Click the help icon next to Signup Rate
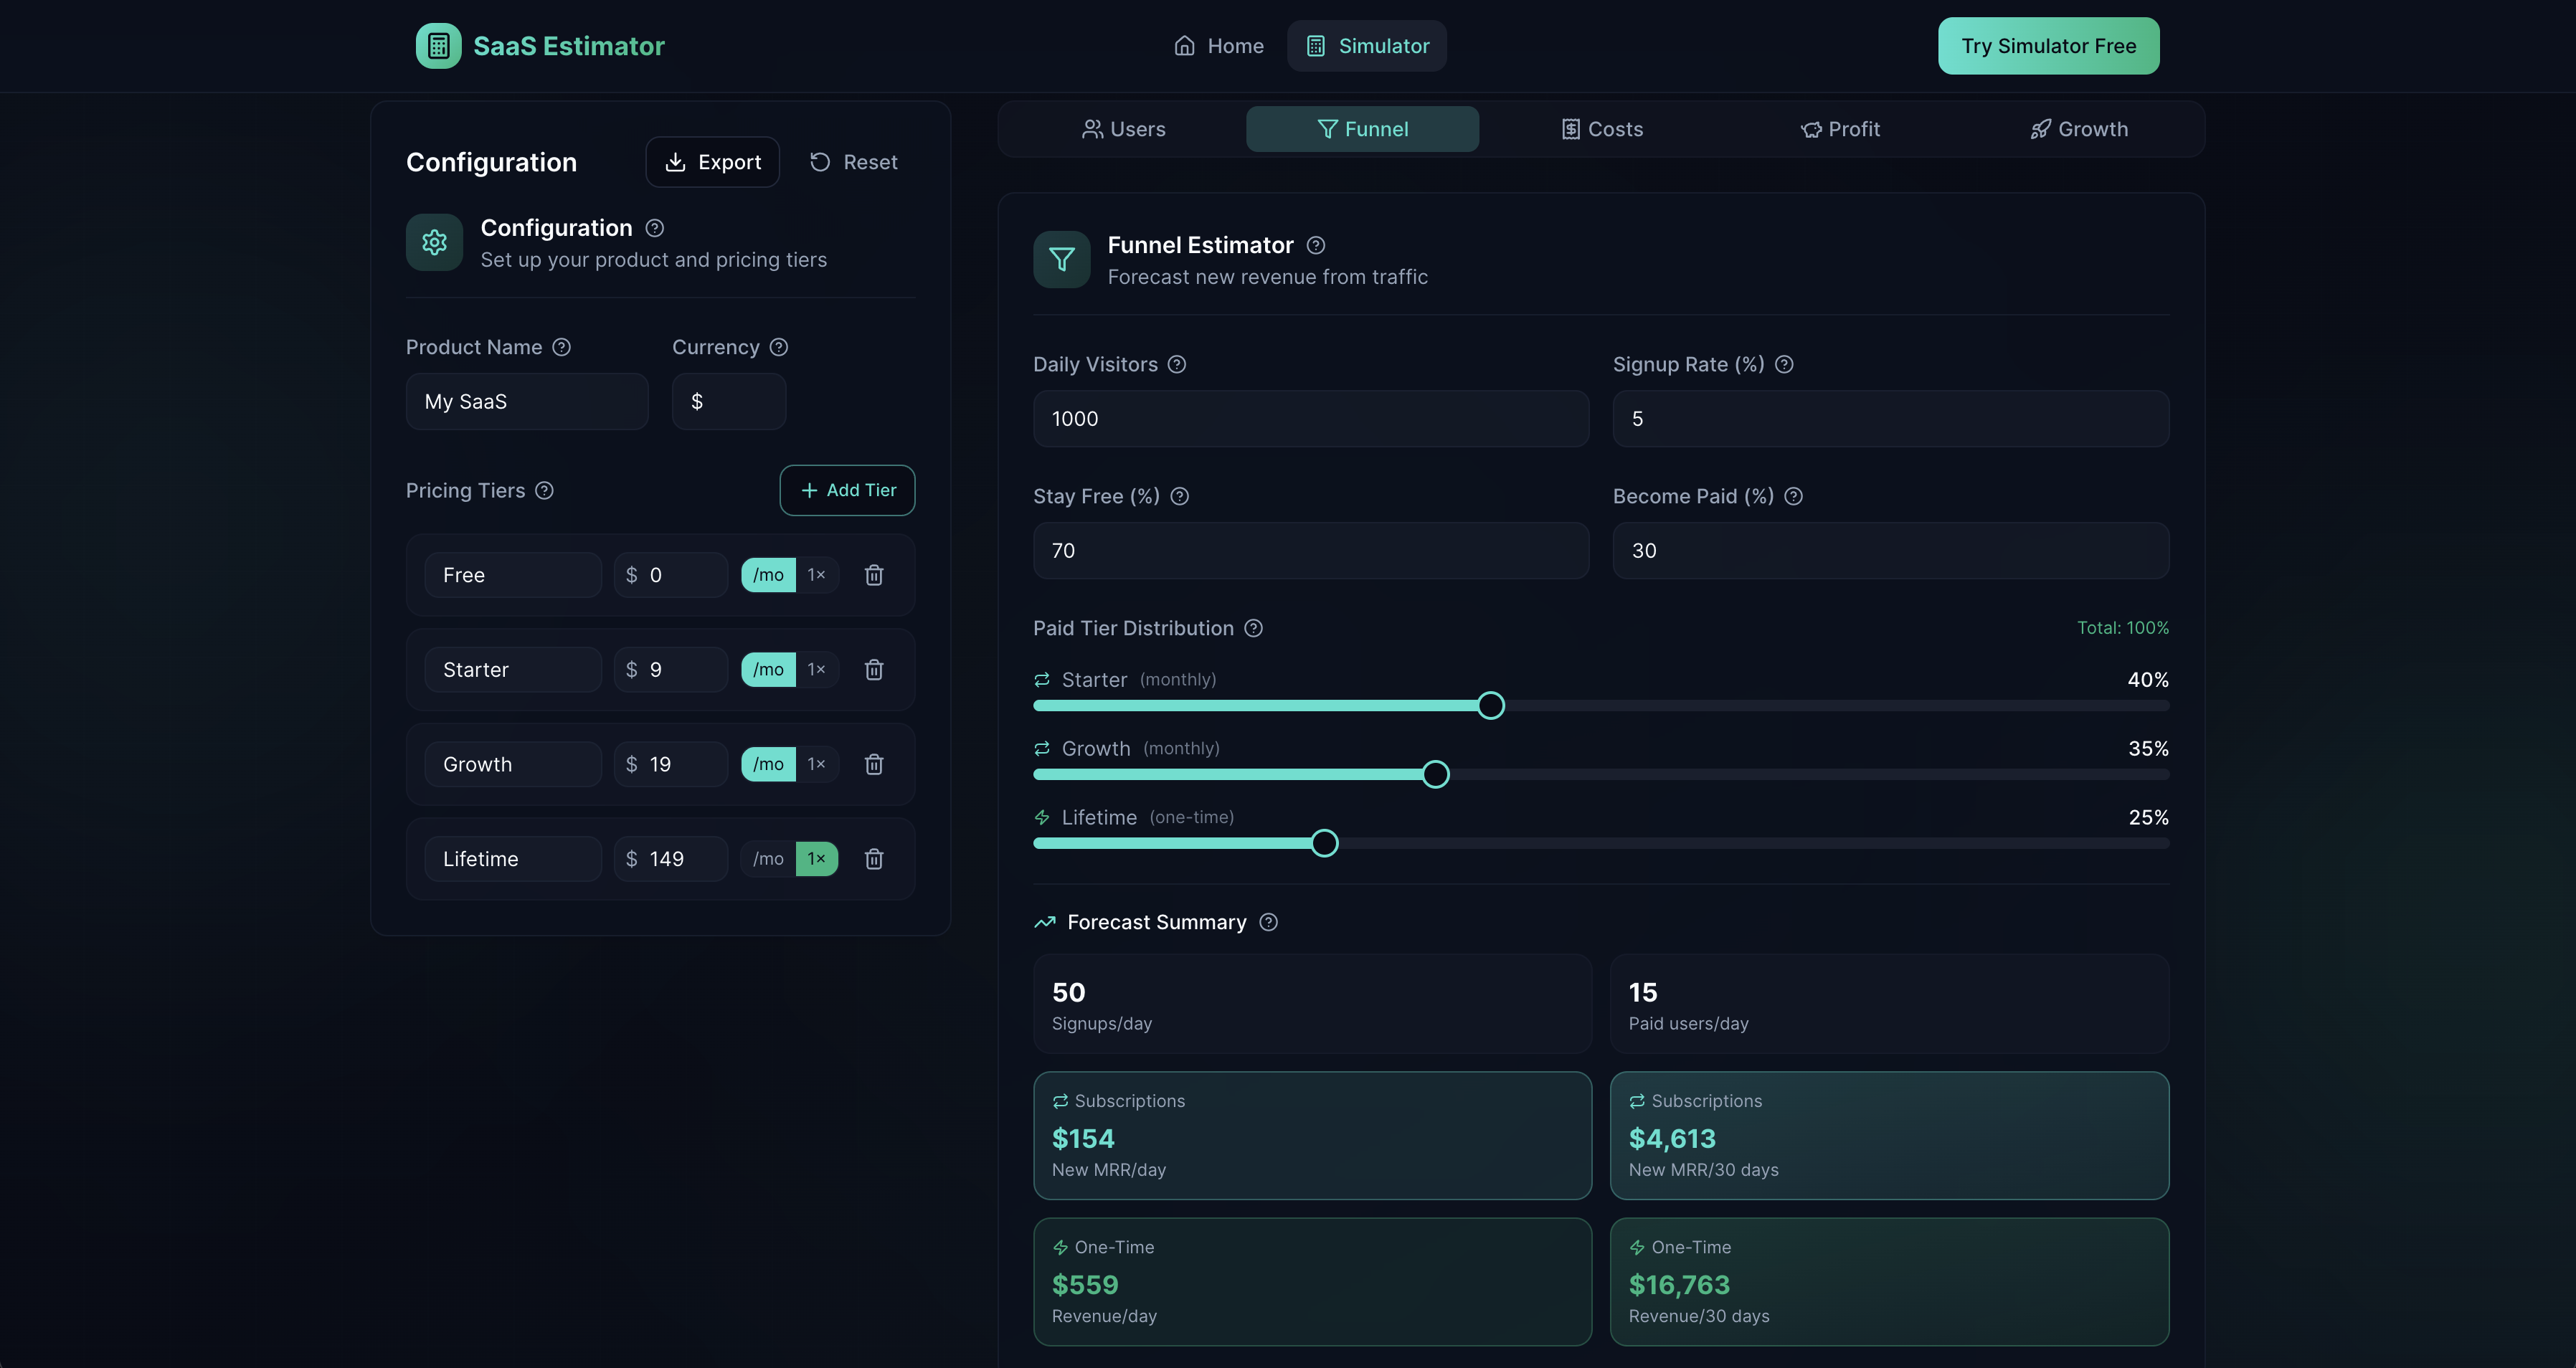 click(1786, 364)
